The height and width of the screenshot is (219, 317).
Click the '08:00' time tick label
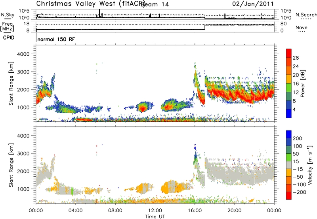[115, 211]
